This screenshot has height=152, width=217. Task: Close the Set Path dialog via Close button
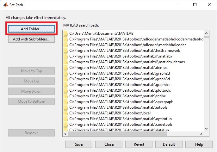click(x=109, y=144)
